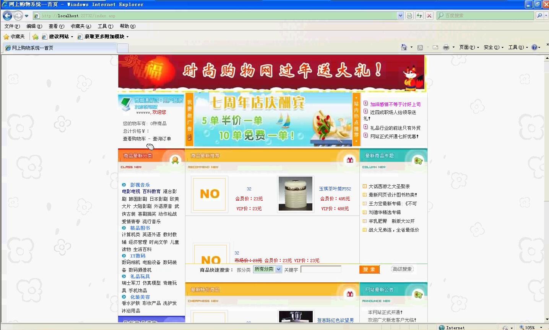The height and width of the screenshot is (330, 549).
Task: Click the address bar URL field
Action: [x=215, y=16]
